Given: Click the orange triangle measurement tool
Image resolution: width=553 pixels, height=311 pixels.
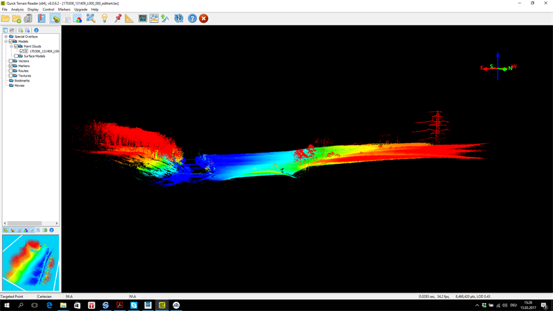Looking at the screenshot, I should click(129, 19).
